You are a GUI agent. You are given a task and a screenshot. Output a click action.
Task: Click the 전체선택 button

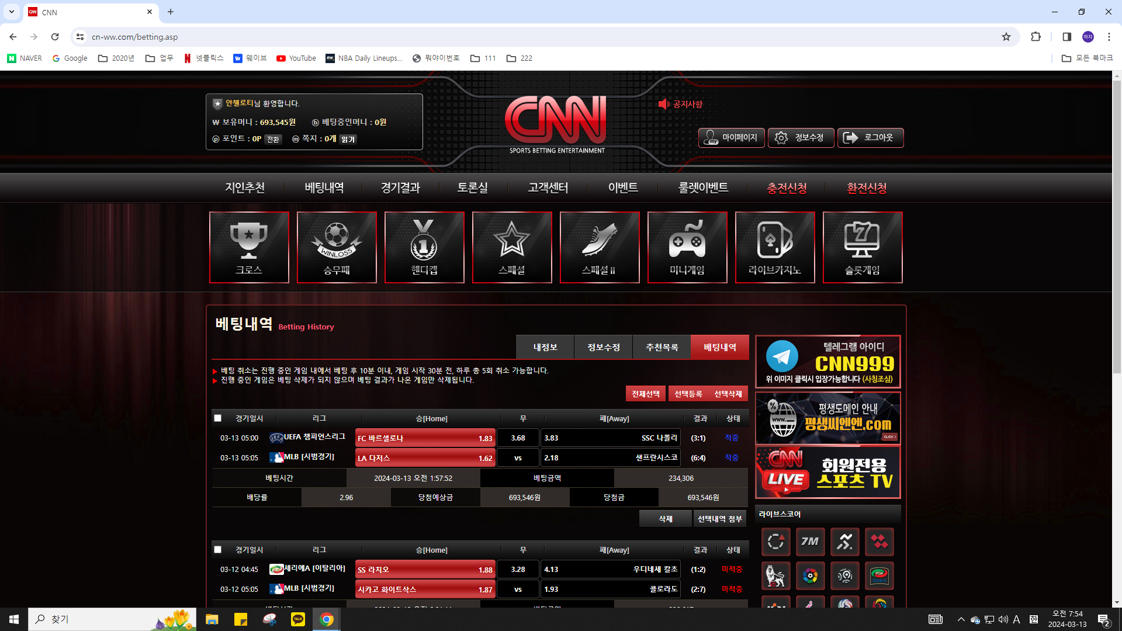pyautogui.click(x=645, y=394)
